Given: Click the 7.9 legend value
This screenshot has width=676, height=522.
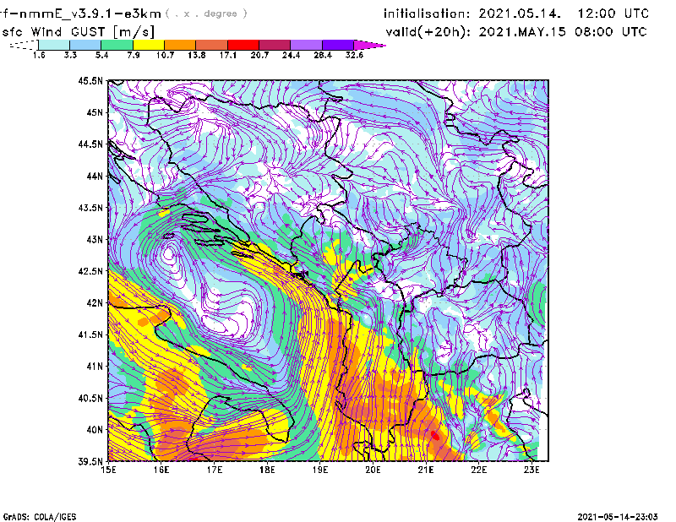Looking at the screenshot, I should [134, 55].
